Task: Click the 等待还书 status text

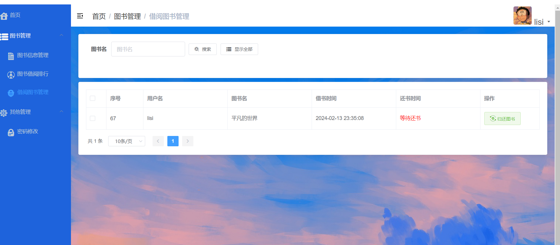Action: coord(410,118)
